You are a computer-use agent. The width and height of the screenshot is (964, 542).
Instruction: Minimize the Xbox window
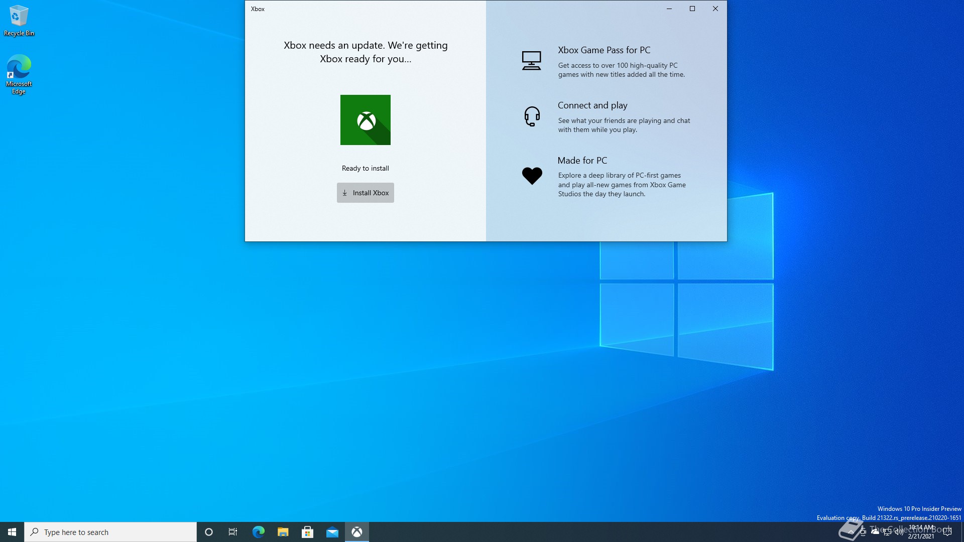click(x=669, y=9)
